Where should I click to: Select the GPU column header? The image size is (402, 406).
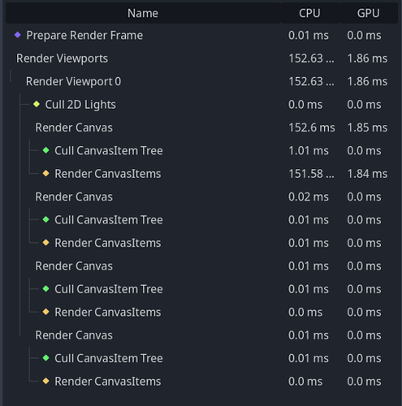click(368, 13)
